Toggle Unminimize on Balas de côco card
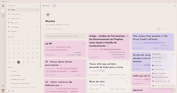Image resolution: width=177 pixels, height=93 pixels. [x=94, y=85]
